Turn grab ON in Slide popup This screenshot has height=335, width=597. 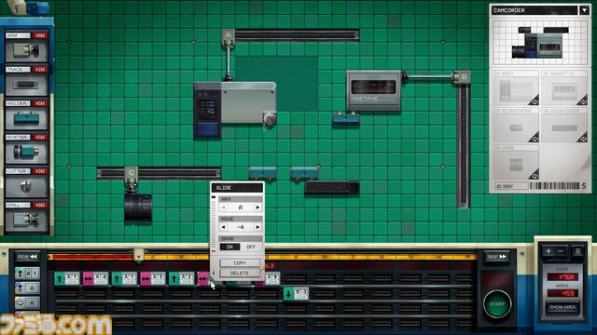click(229, 247)
